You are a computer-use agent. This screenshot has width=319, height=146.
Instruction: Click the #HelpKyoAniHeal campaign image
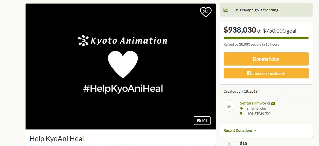point(121,67)
